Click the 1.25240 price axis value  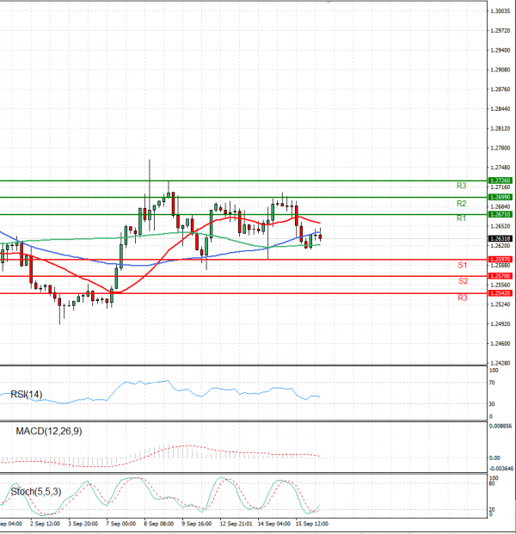500,304
